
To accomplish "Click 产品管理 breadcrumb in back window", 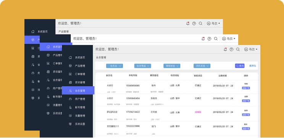I will point(64,32).
